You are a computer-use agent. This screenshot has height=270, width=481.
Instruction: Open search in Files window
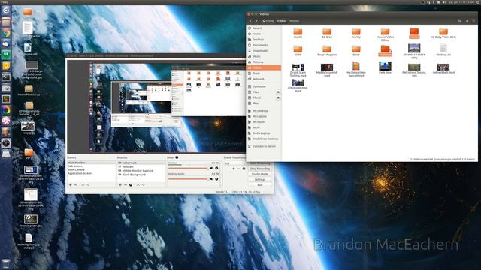coord(459,21)
